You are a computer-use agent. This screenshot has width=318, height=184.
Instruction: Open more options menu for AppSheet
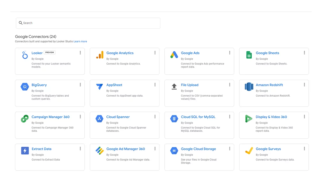[155, 85]
